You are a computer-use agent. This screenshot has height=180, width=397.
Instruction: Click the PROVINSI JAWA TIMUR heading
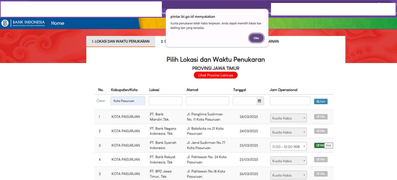click(216, 68)
